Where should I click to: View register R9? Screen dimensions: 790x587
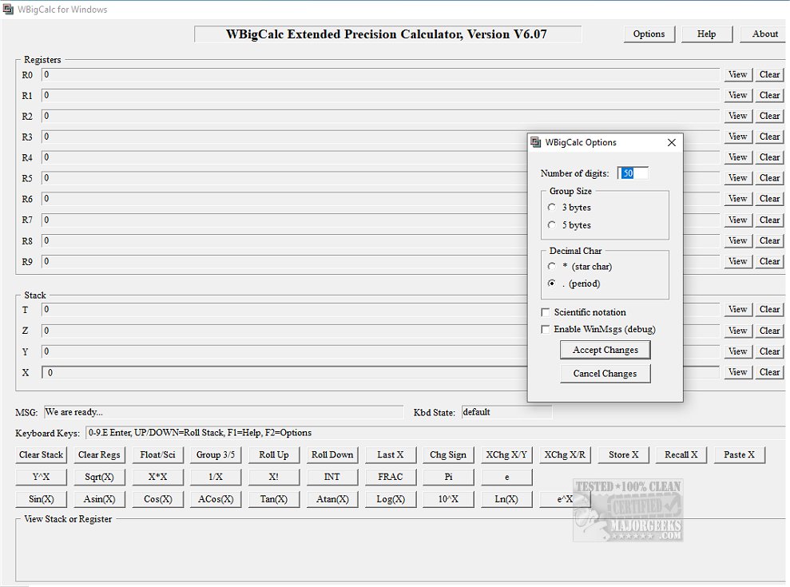click(x=737, y=261)
